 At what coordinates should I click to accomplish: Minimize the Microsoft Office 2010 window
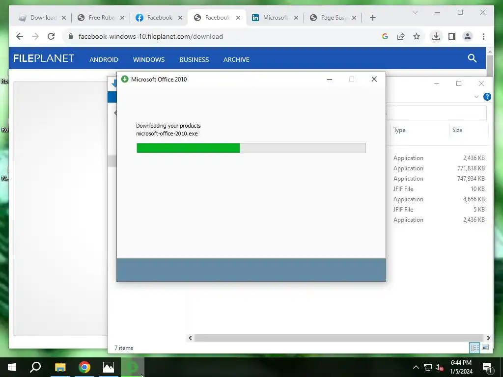coord(330,79)
